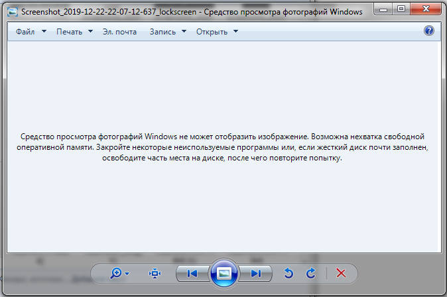Open the Открыть menu
447x297 pixels.
pos(212,32)
